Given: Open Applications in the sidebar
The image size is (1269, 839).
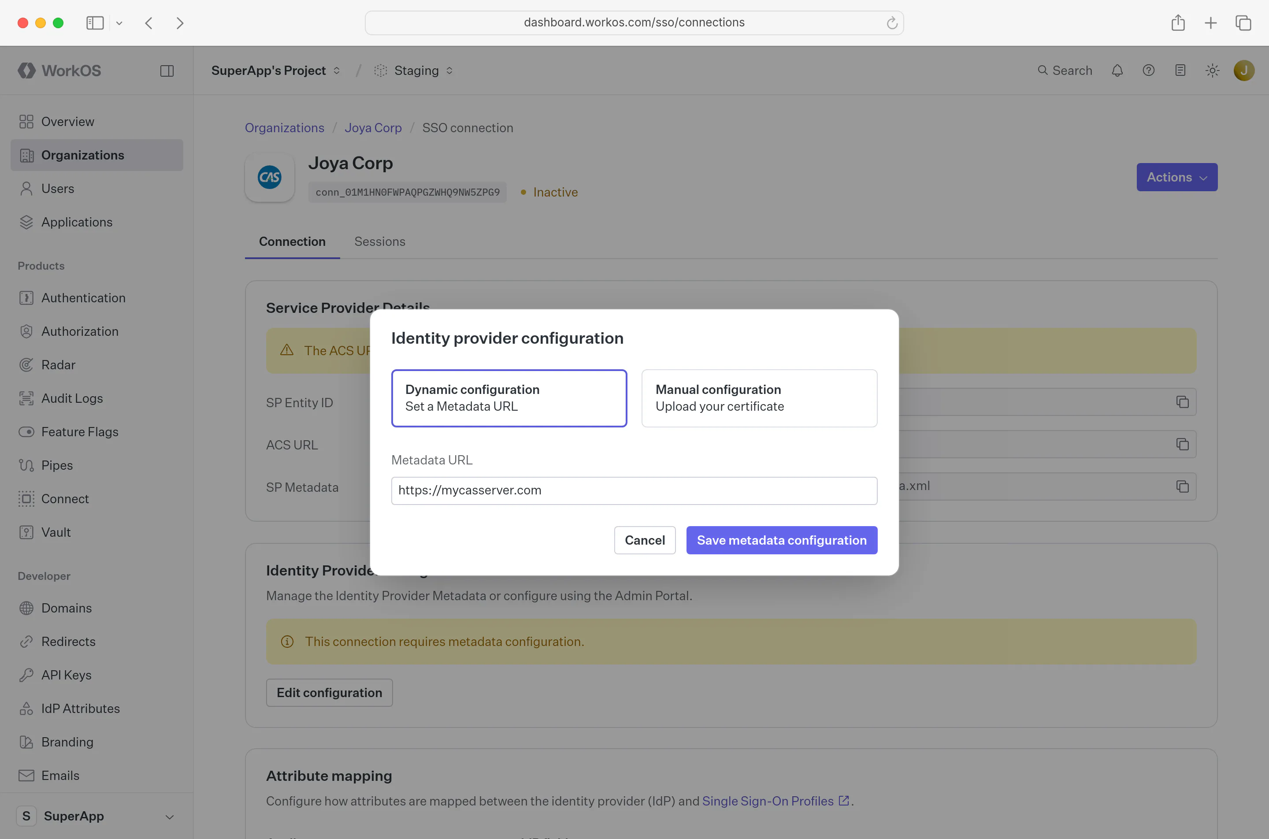Looking at the screenshot, I should coord(97,222).
